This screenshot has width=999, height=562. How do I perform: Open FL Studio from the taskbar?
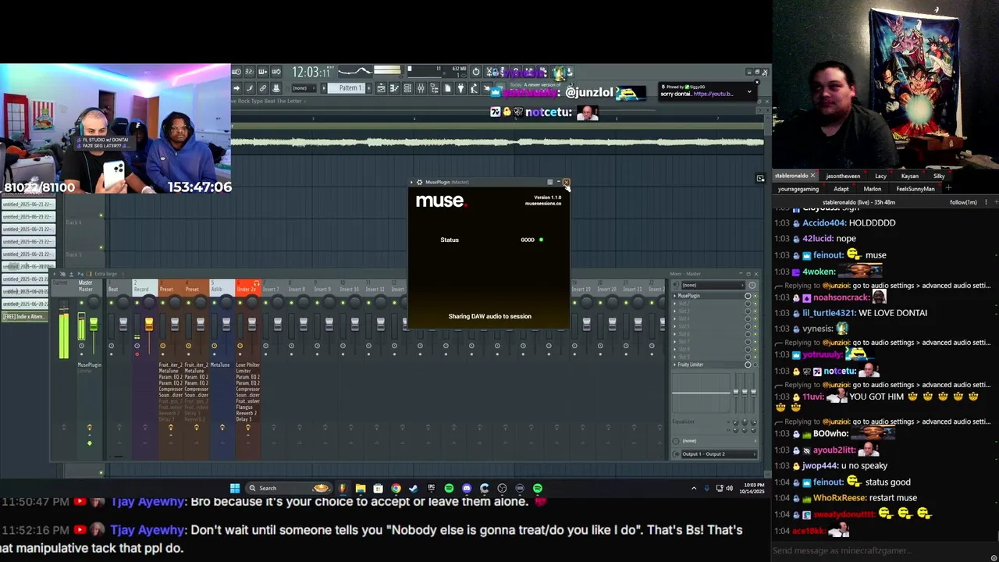click(x=342, y=488)
